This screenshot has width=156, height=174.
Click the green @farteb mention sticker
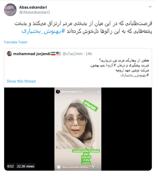91,106
